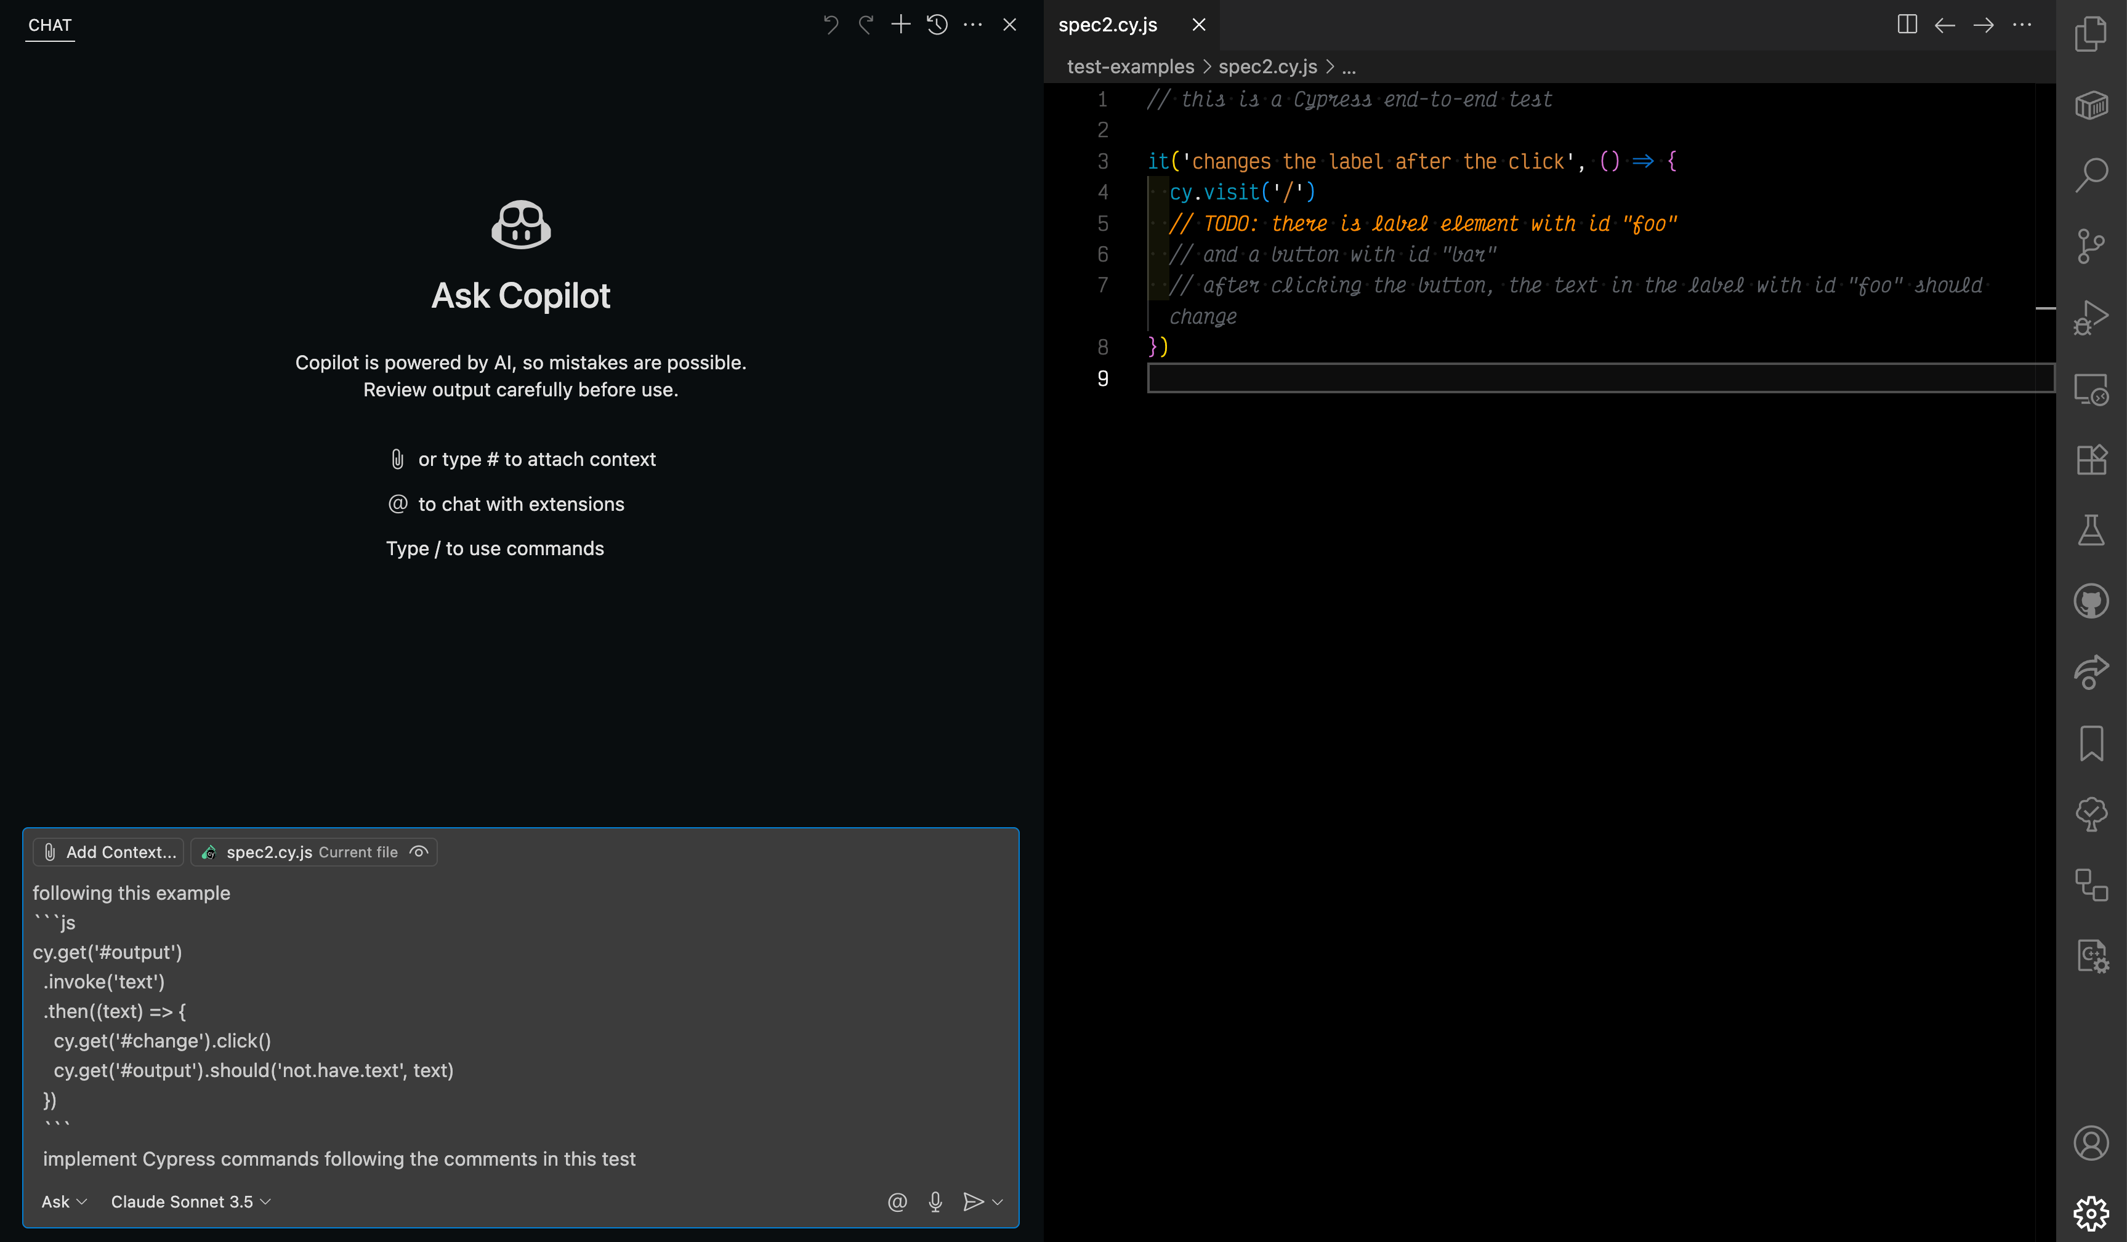The image size is (2127, 1242).
Task: Open chat panel more actions menu
Action: (x=972, y=25)
